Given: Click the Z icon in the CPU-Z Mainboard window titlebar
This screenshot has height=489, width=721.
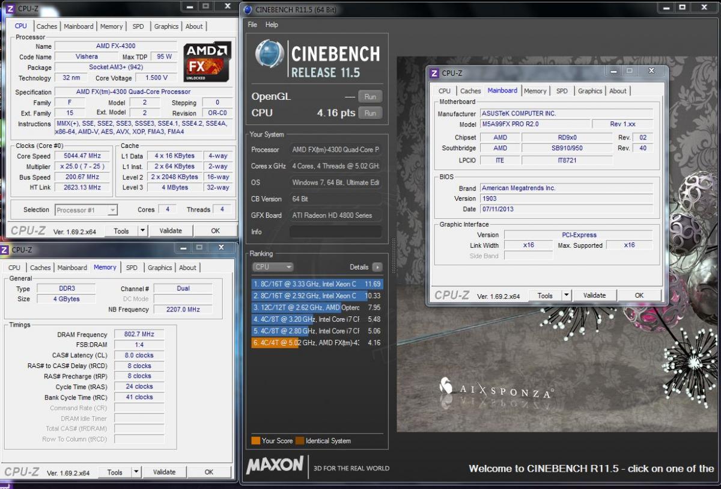Looking at the screenshot, I should [x=434, y=73].
